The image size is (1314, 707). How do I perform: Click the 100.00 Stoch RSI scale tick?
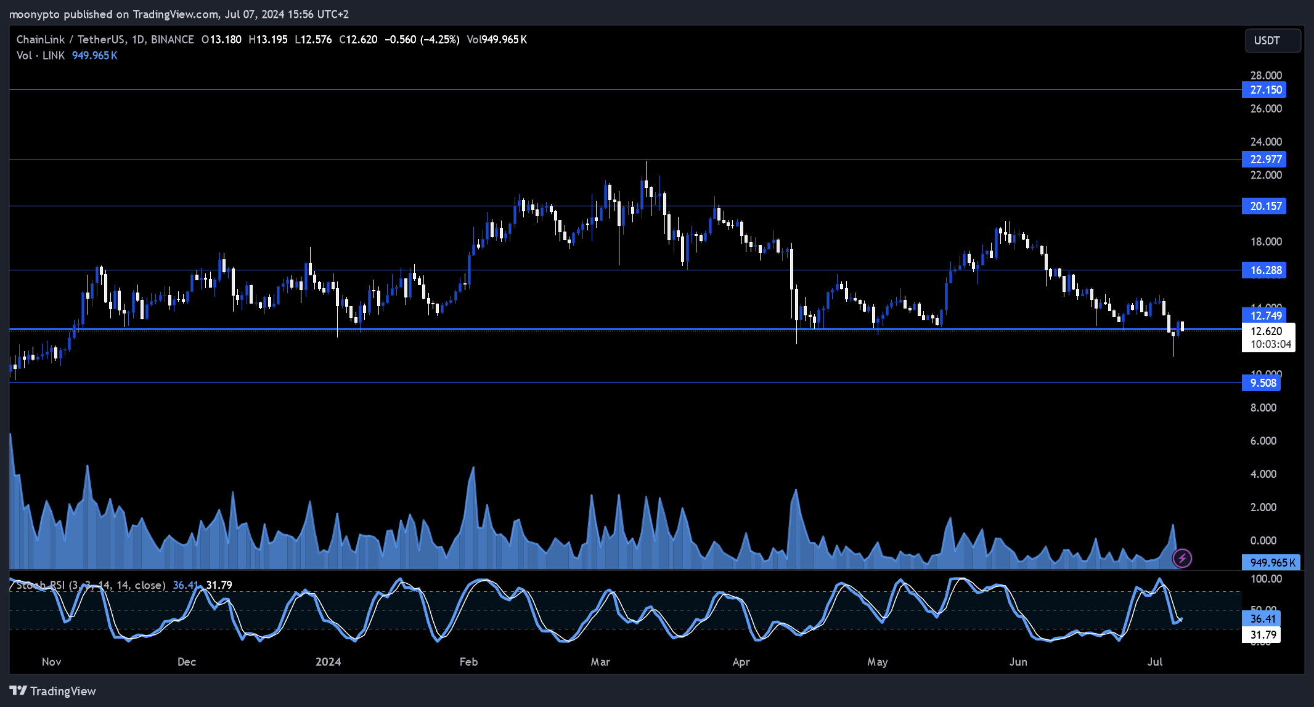point(1266,579)
